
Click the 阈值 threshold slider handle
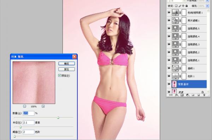14,136
